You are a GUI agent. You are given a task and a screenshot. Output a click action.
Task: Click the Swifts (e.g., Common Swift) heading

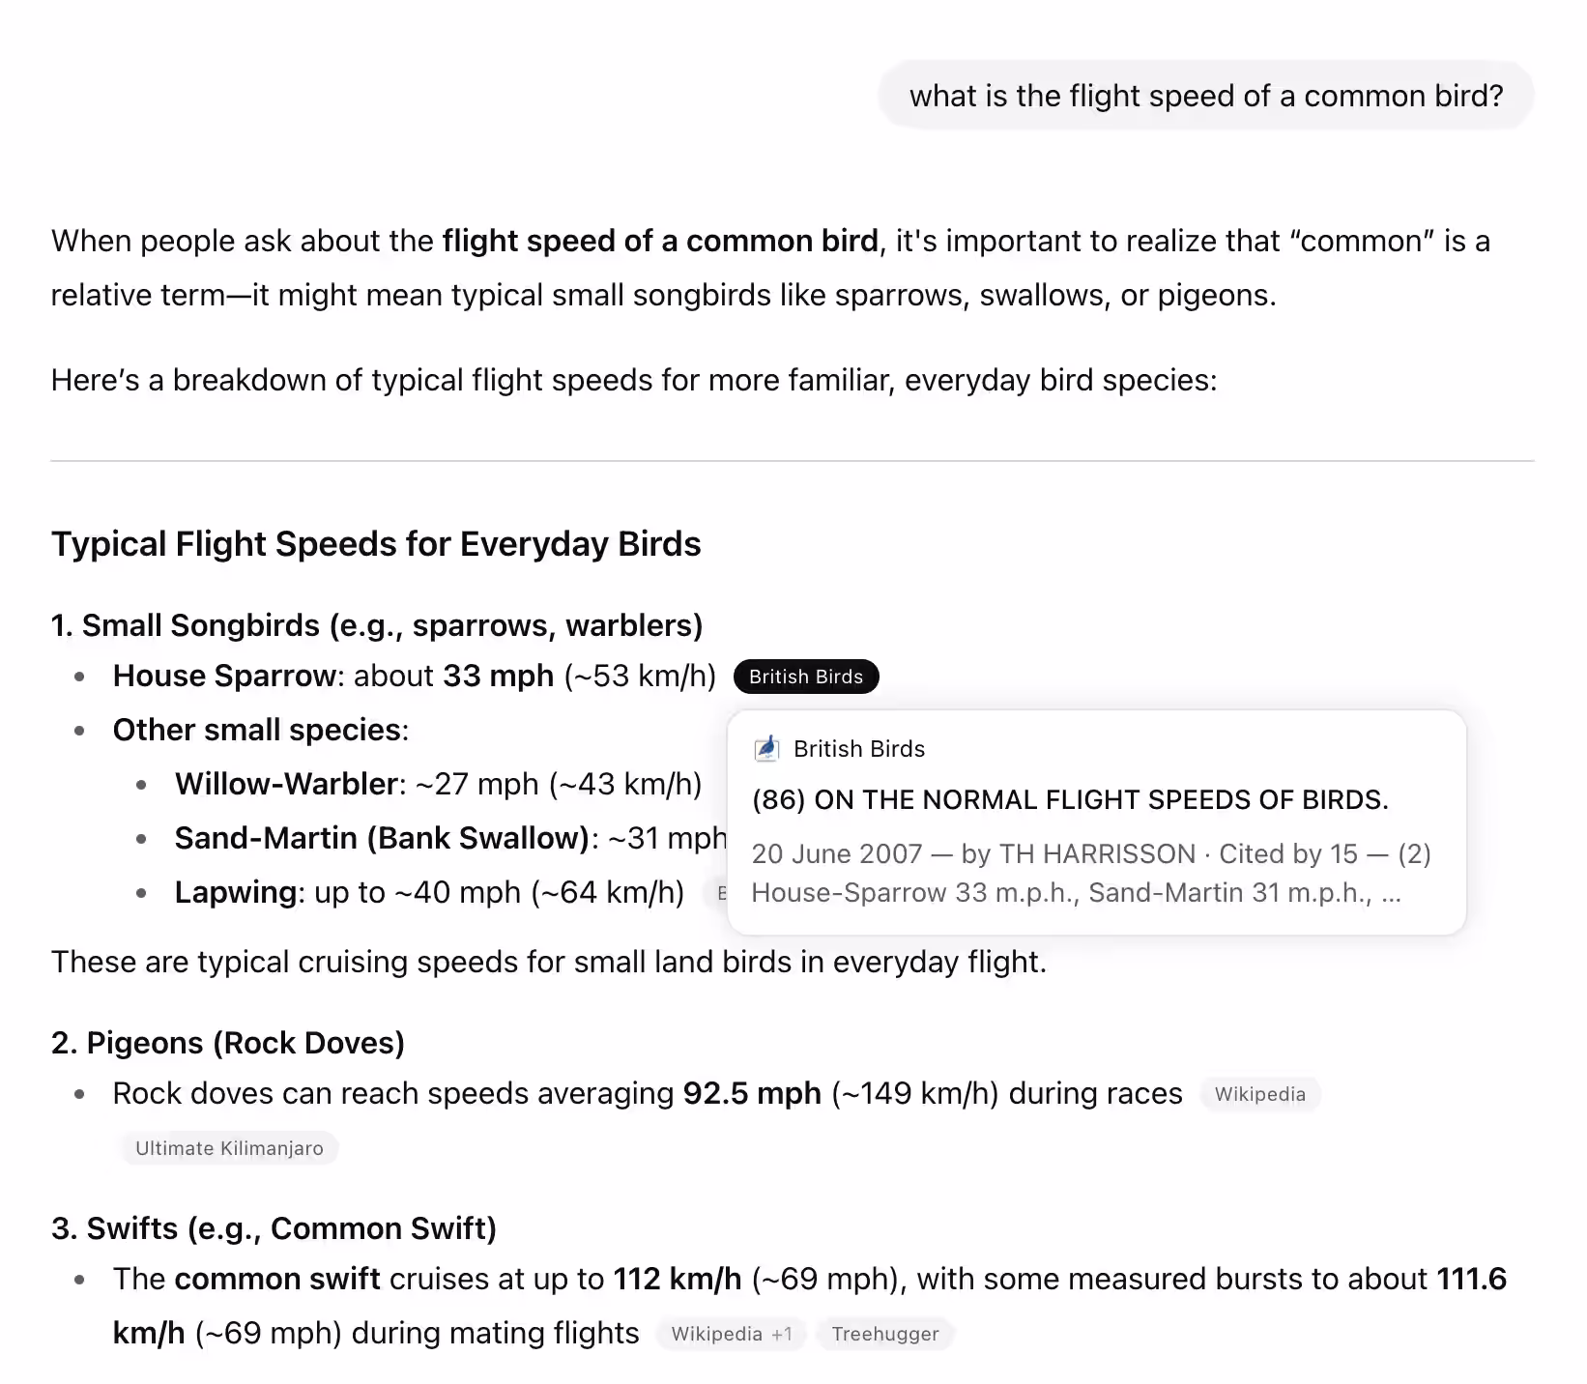tap(274, 1228)
